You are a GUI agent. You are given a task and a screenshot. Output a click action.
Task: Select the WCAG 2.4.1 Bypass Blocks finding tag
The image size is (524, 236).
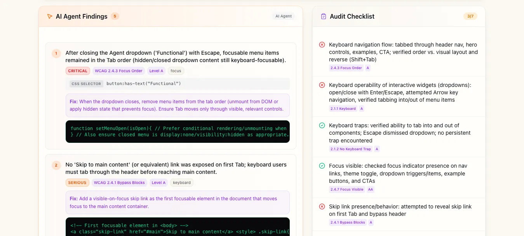119,183
